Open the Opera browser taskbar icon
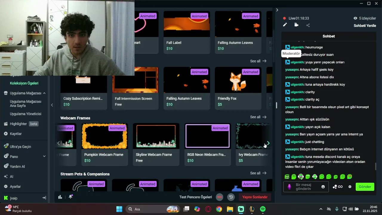 [x=208, y=209]
